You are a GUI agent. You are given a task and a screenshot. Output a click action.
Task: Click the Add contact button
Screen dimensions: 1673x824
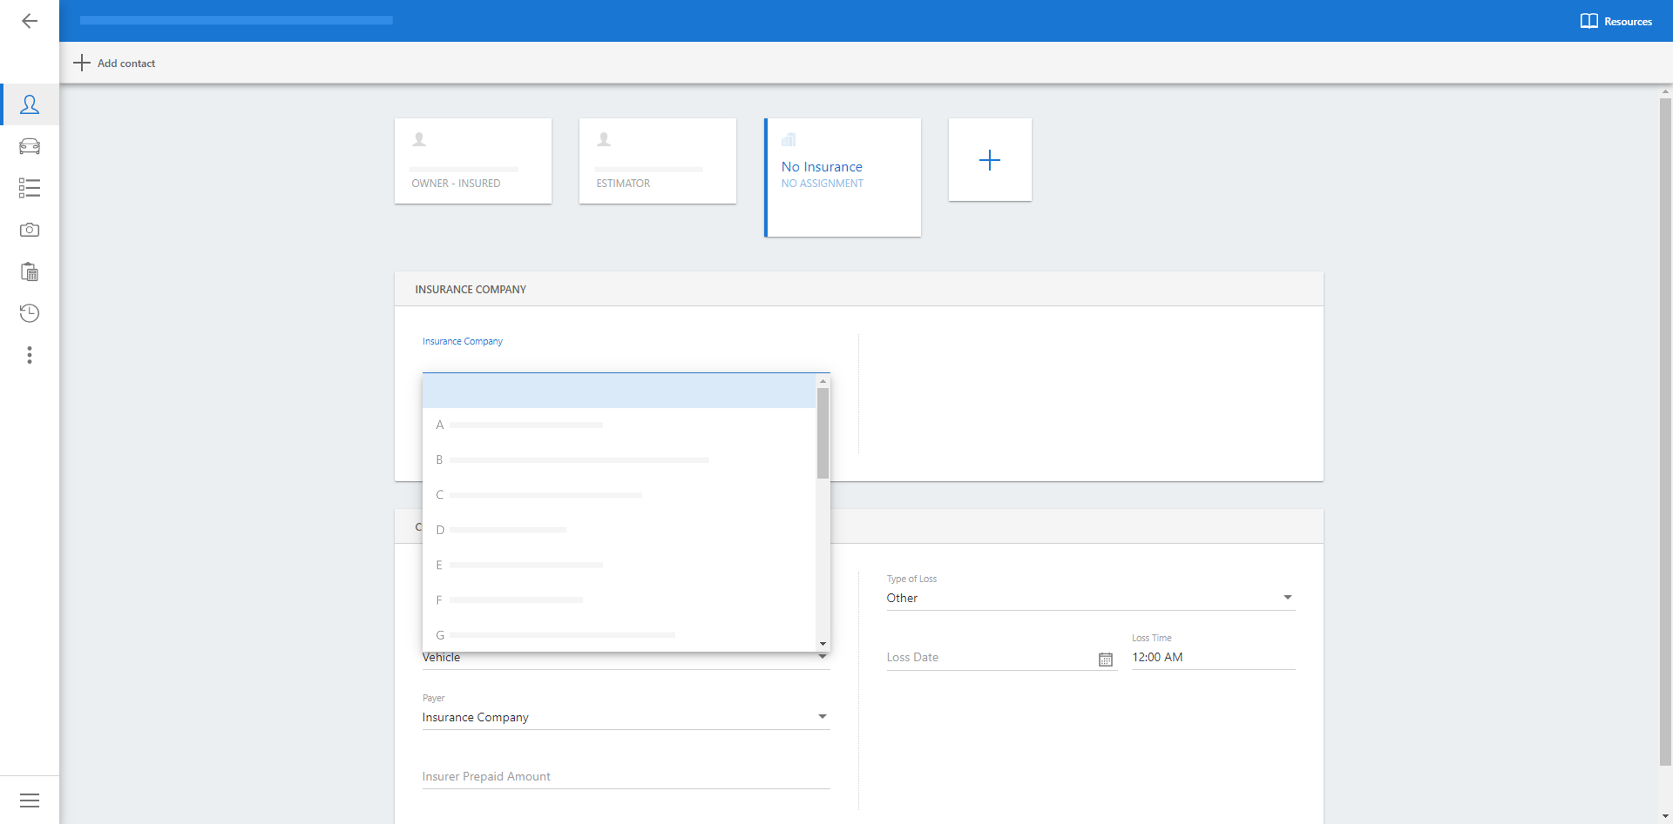coord(114,63)
